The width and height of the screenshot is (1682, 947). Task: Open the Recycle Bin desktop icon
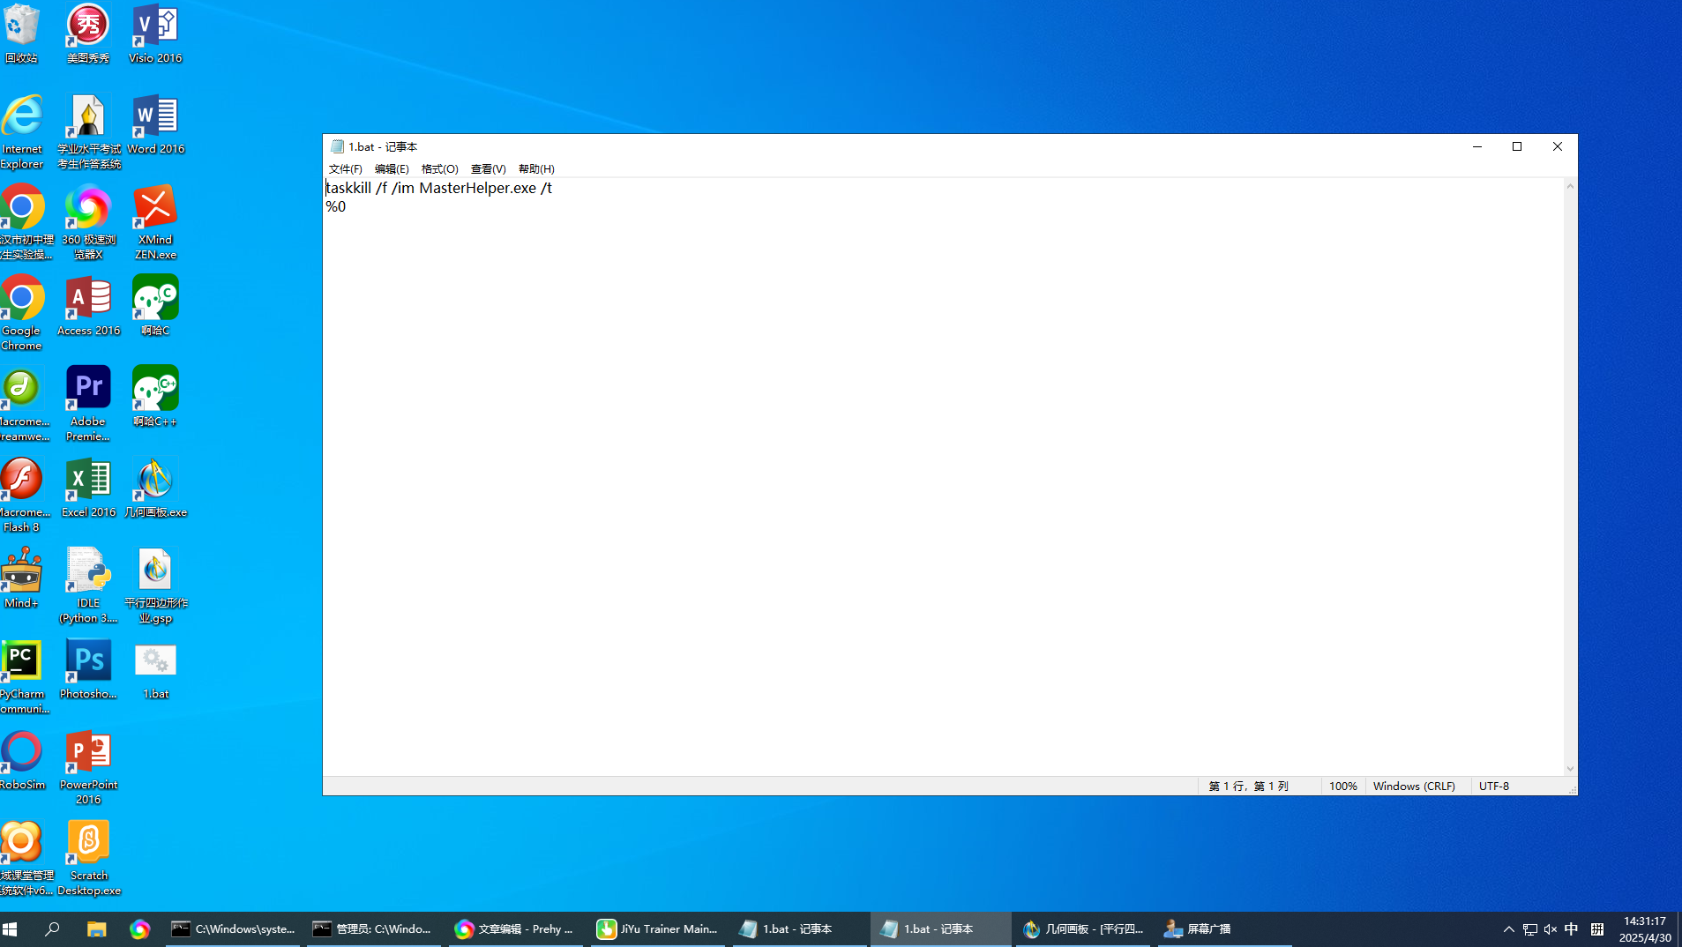point(22,34)
